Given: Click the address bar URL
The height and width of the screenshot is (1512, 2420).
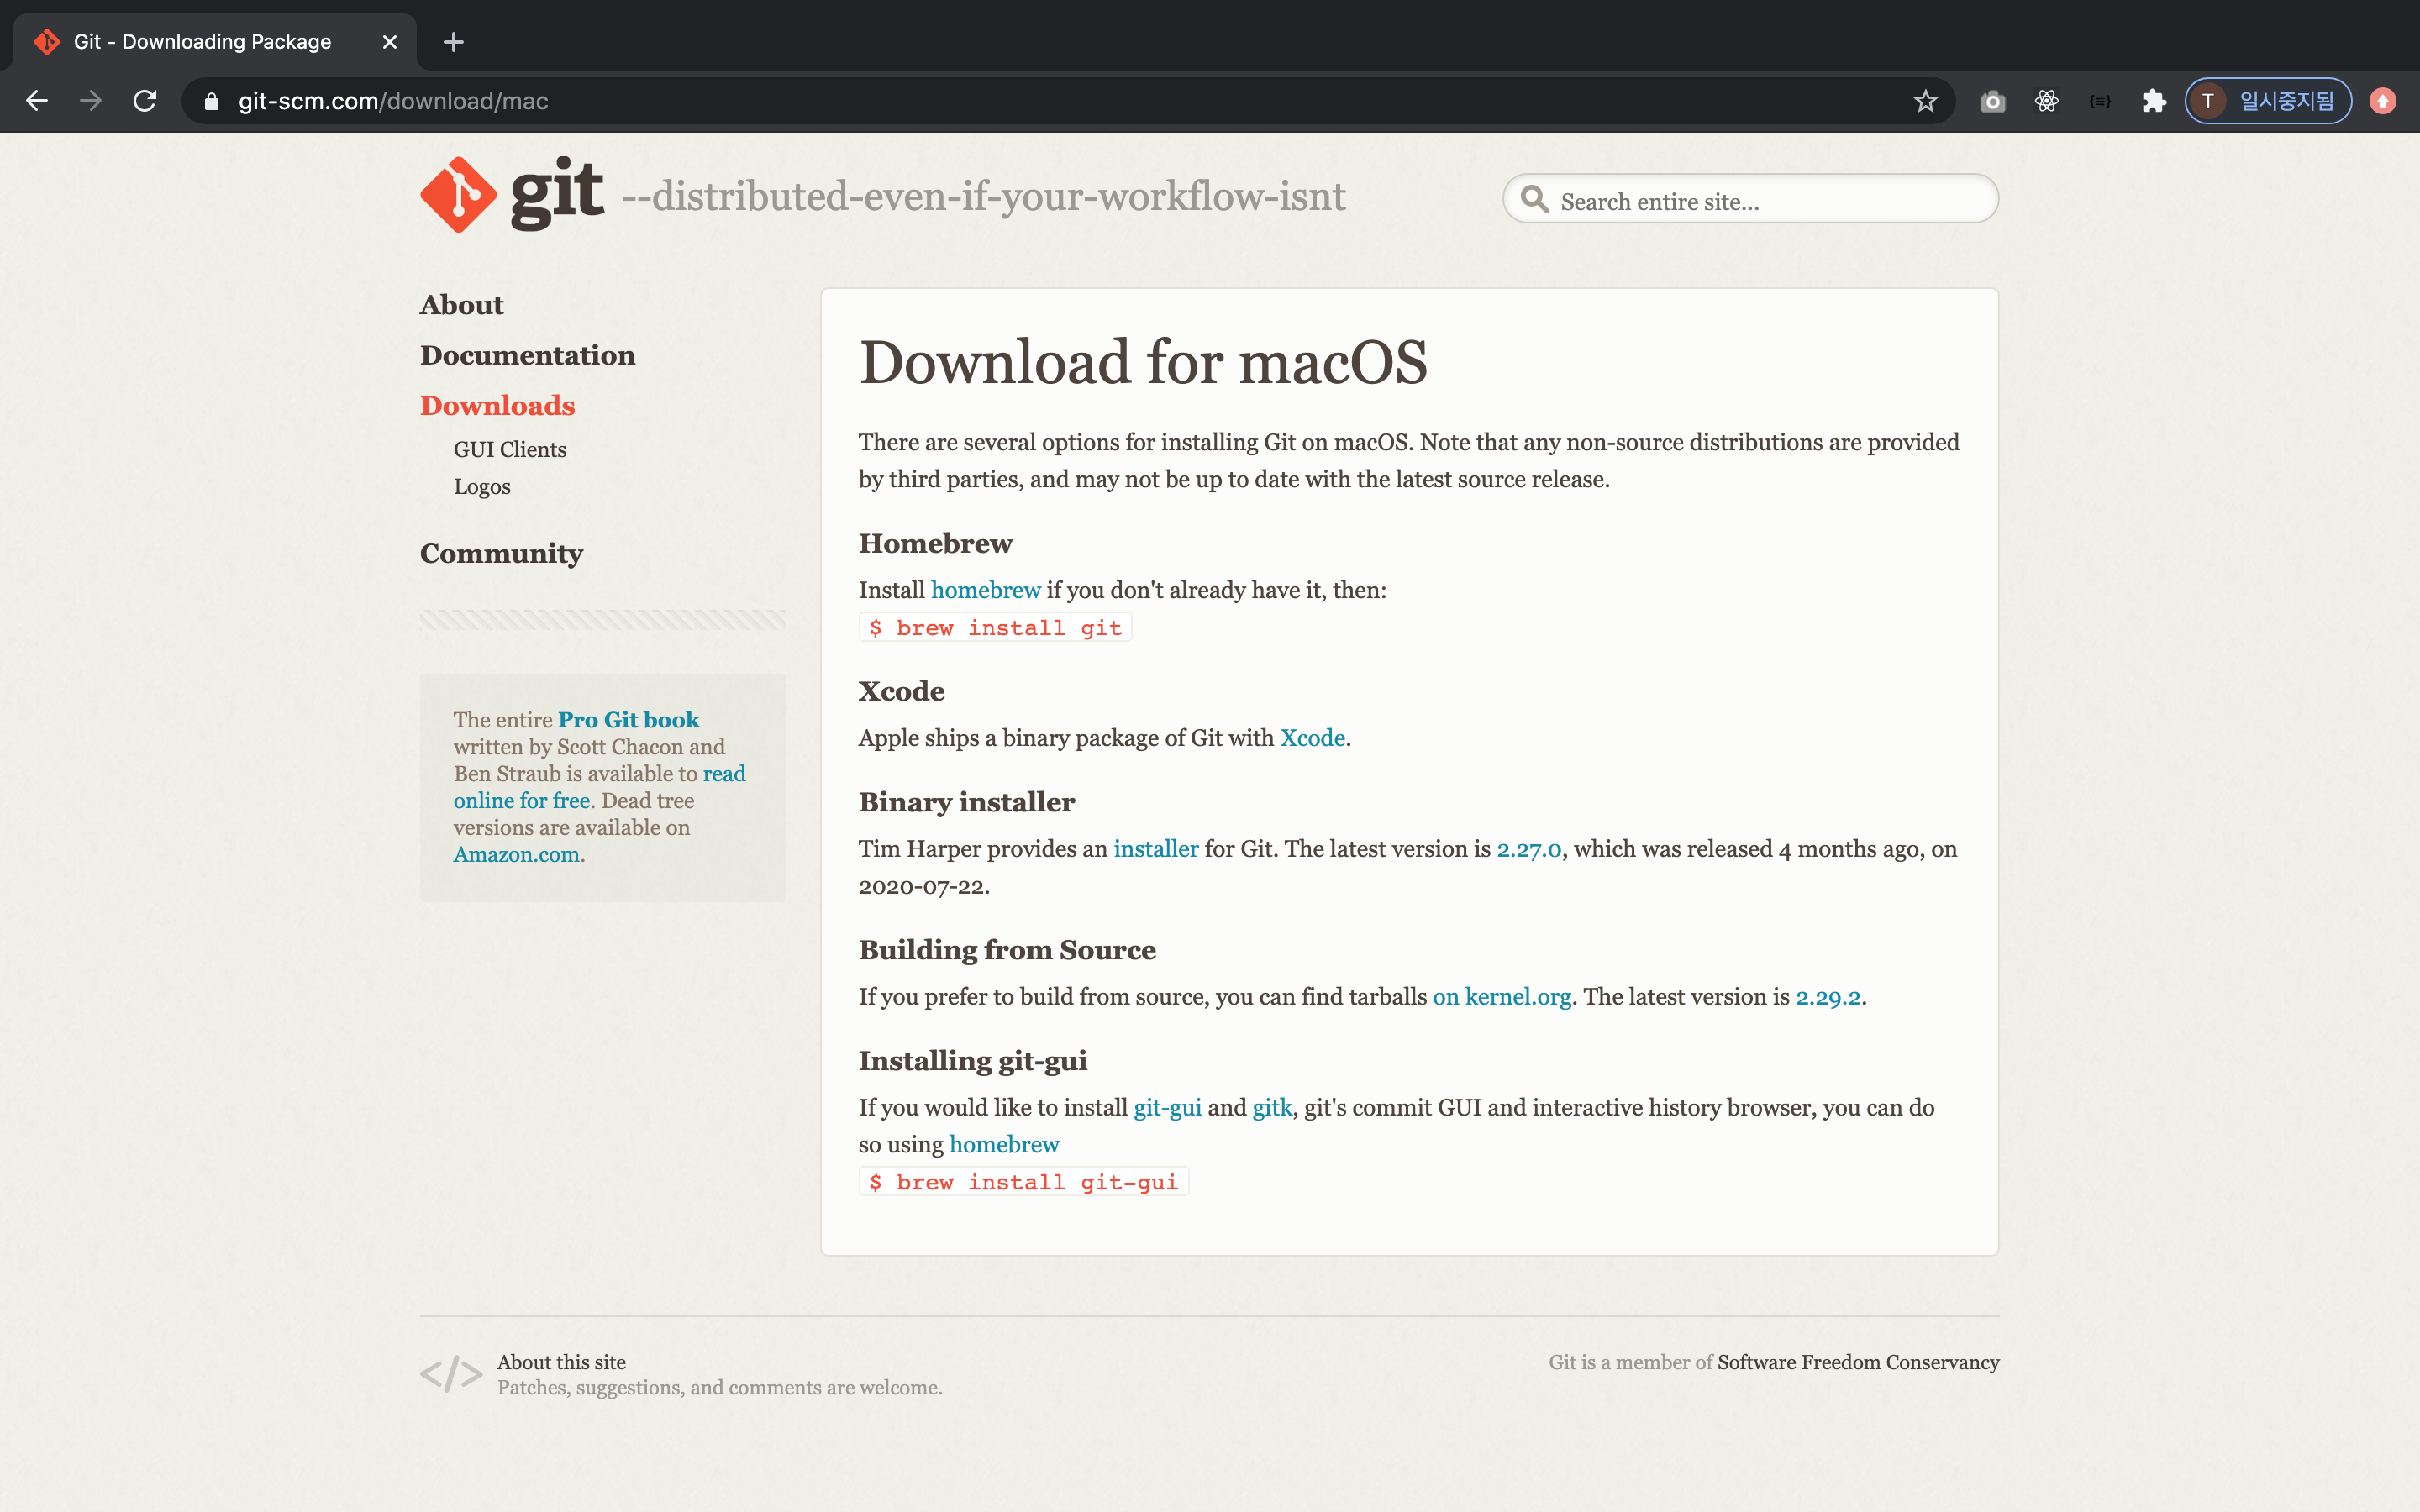Looking at the screenshot, I should point(393,101).
